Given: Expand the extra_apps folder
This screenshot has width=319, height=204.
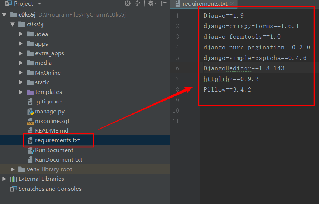Looking at the screenshot, I should [x=21, y=53].
